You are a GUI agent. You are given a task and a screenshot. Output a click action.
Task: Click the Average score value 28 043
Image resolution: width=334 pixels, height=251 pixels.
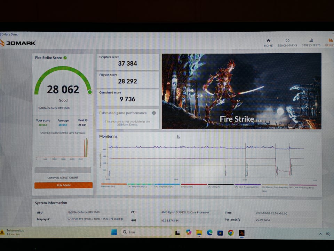(63, 125)
